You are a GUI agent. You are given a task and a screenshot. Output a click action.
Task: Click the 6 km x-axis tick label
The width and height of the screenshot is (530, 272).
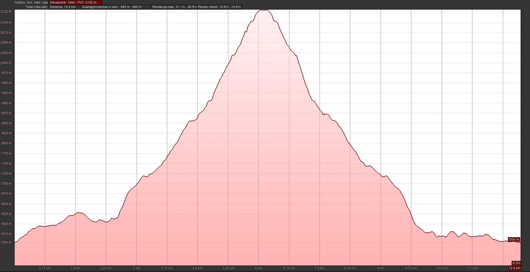[258, 268]
